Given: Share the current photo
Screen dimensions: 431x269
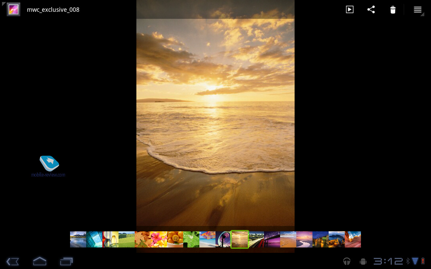Looking at the screenshot, I should point(371,9).
